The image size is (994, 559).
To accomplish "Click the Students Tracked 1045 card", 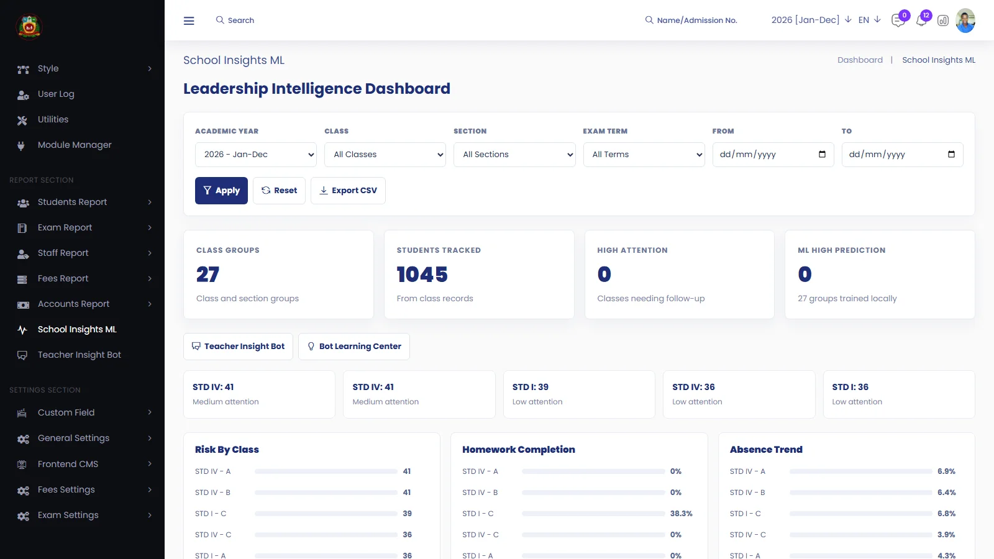I will [479, 275].
